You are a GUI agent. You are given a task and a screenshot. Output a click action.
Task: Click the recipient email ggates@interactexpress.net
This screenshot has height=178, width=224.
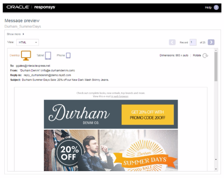pos(33,66)
